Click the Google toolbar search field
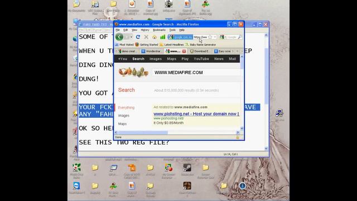 pyautogui.click(x=232, y=37)
